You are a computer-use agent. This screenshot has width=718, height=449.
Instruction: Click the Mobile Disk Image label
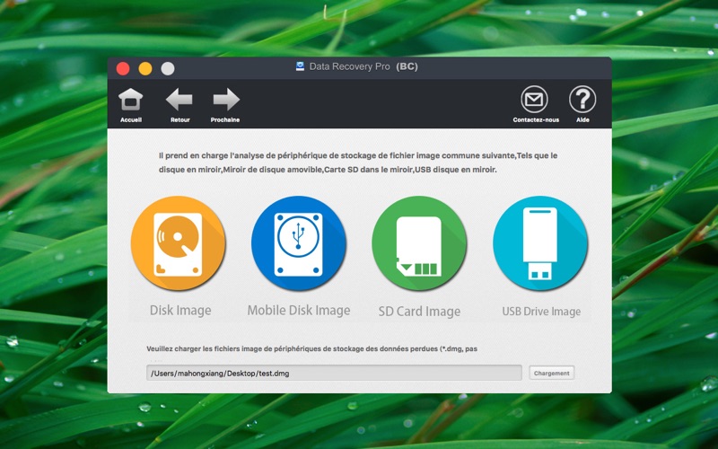pyautogui.click(x=299, y=310)
